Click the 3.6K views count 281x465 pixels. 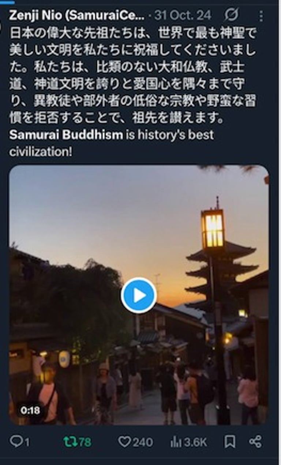coord(195,442)
